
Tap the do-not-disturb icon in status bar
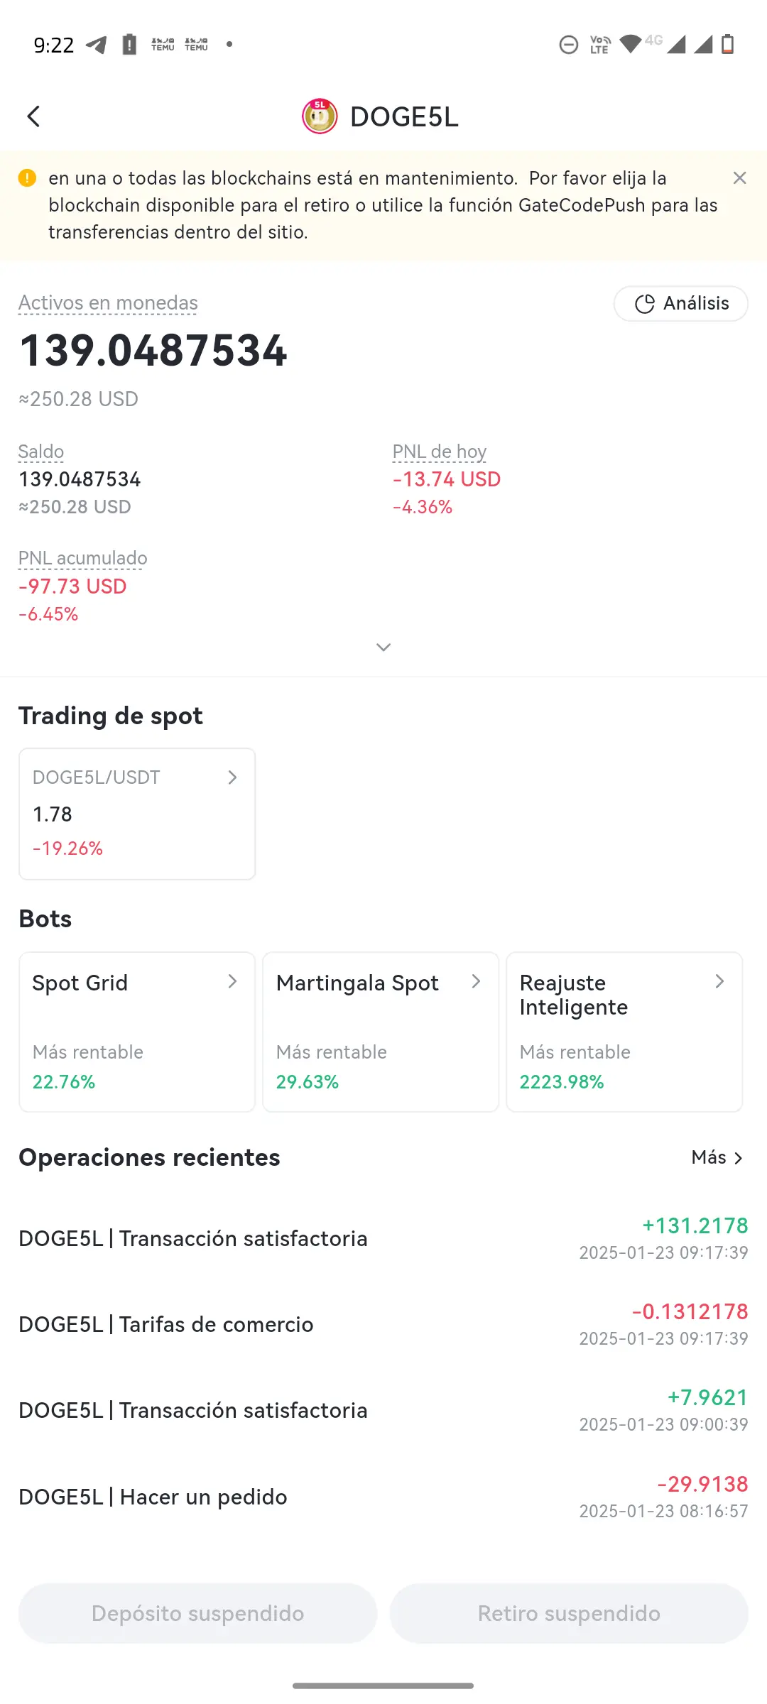click(x=568, y=45)
